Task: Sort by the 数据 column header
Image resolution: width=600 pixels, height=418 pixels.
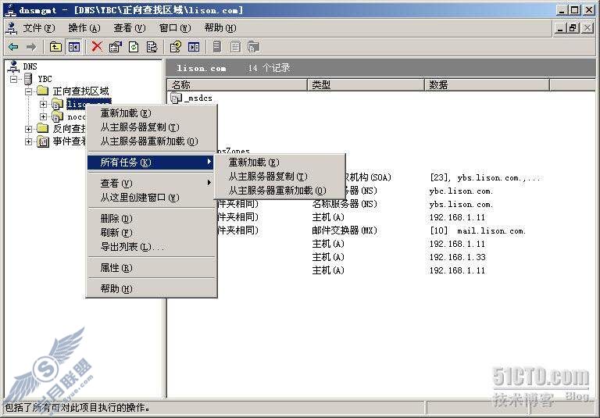Action: tap(487, 84)
